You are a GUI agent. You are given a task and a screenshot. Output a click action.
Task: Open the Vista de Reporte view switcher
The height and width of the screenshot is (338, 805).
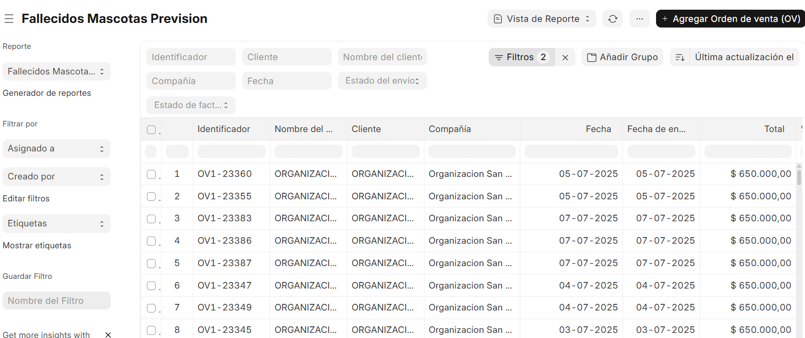542,19
